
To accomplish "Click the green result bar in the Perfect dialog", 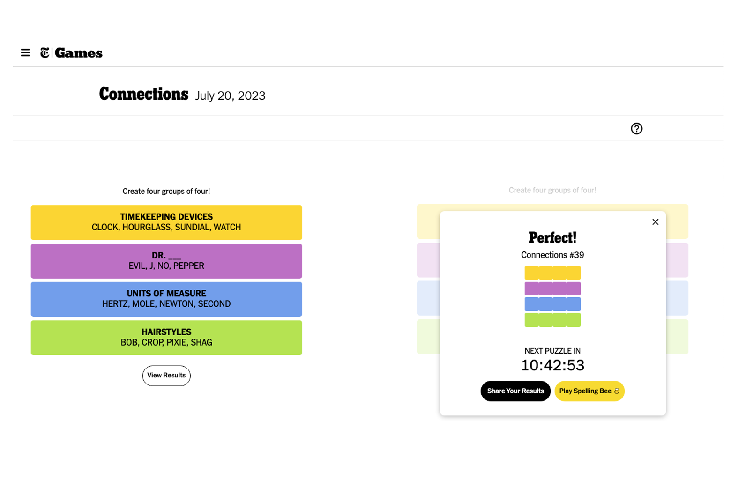I will [x=552, y=320].
